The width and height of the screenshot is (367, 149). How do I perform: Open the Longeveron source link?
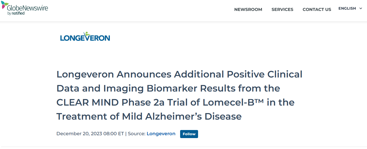[x=161, y=134]
